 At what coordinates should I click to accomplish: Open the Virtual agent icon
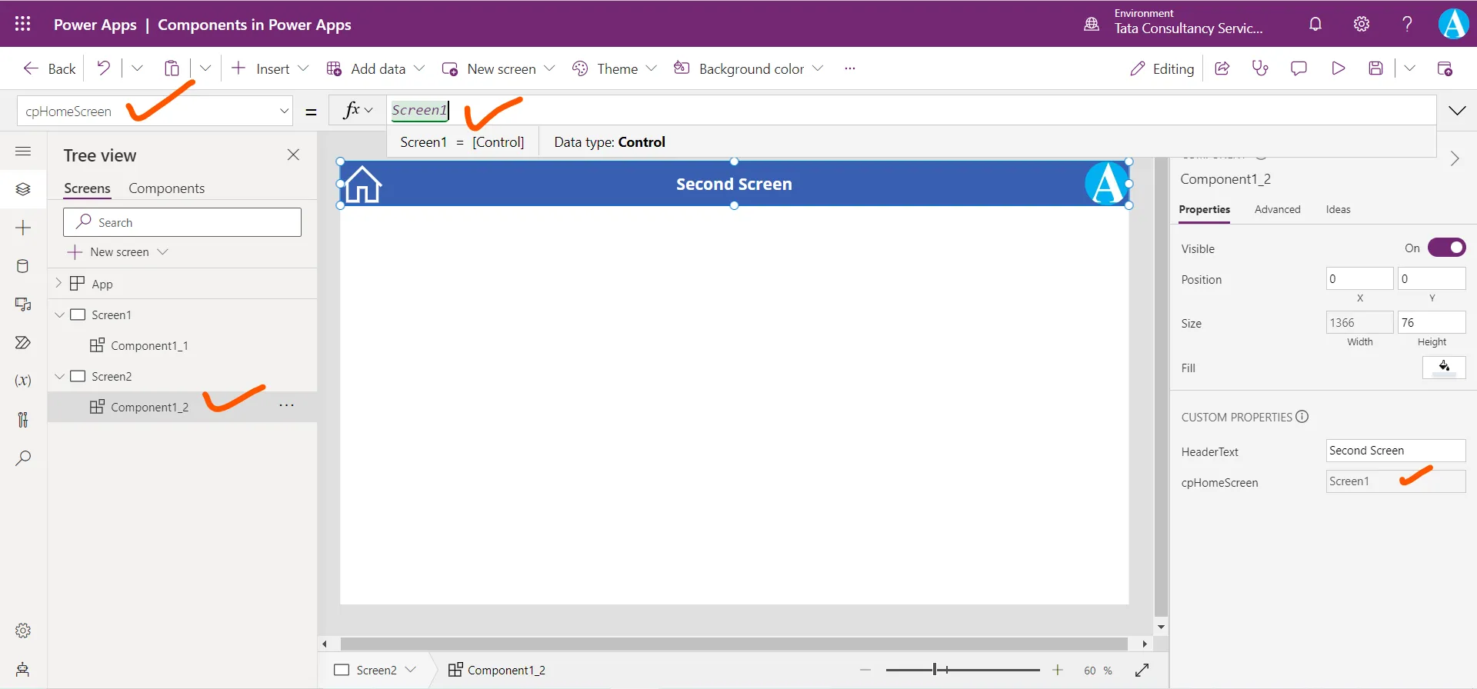(23, 669)
